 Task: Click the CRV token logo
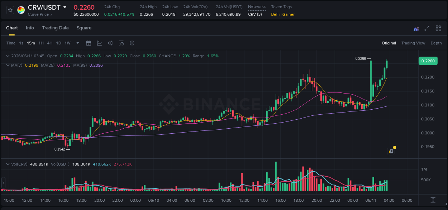tap(21, 10)
